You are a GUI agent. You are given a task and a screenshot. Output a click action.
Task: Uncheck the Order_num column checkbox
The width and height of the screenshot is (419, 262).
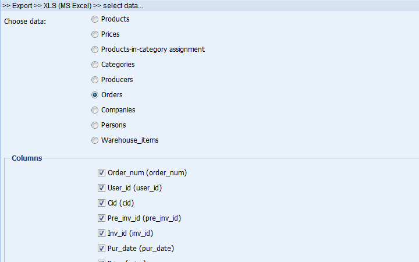pyautogui.click(x=101, y=173)
